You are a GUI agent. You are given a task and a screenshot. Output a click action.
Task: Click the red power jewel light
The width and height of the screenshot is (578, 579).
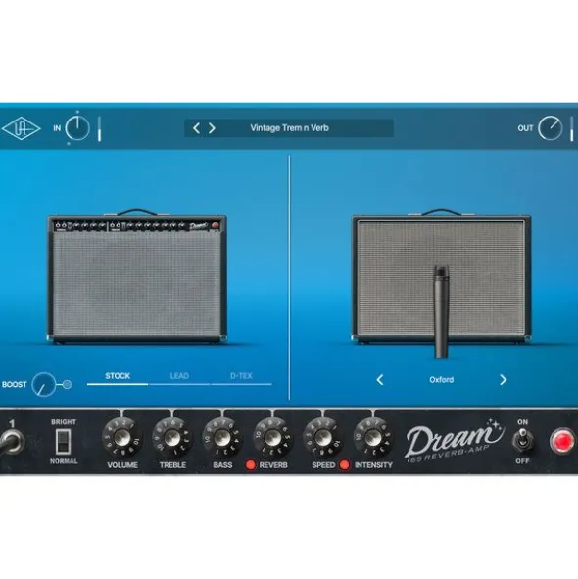click(x=562, y=441)
